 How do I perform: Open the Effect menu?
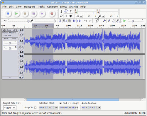point(63,7)
